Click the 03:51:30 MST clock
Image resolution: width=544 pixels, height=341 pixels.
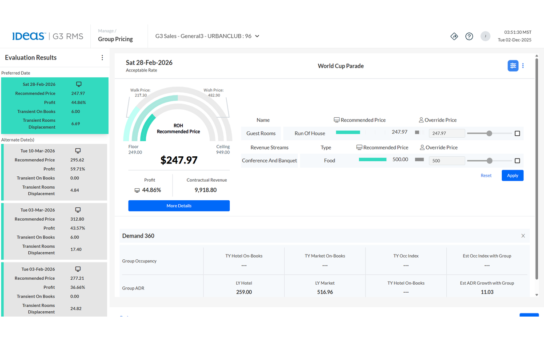click(518, 32)
